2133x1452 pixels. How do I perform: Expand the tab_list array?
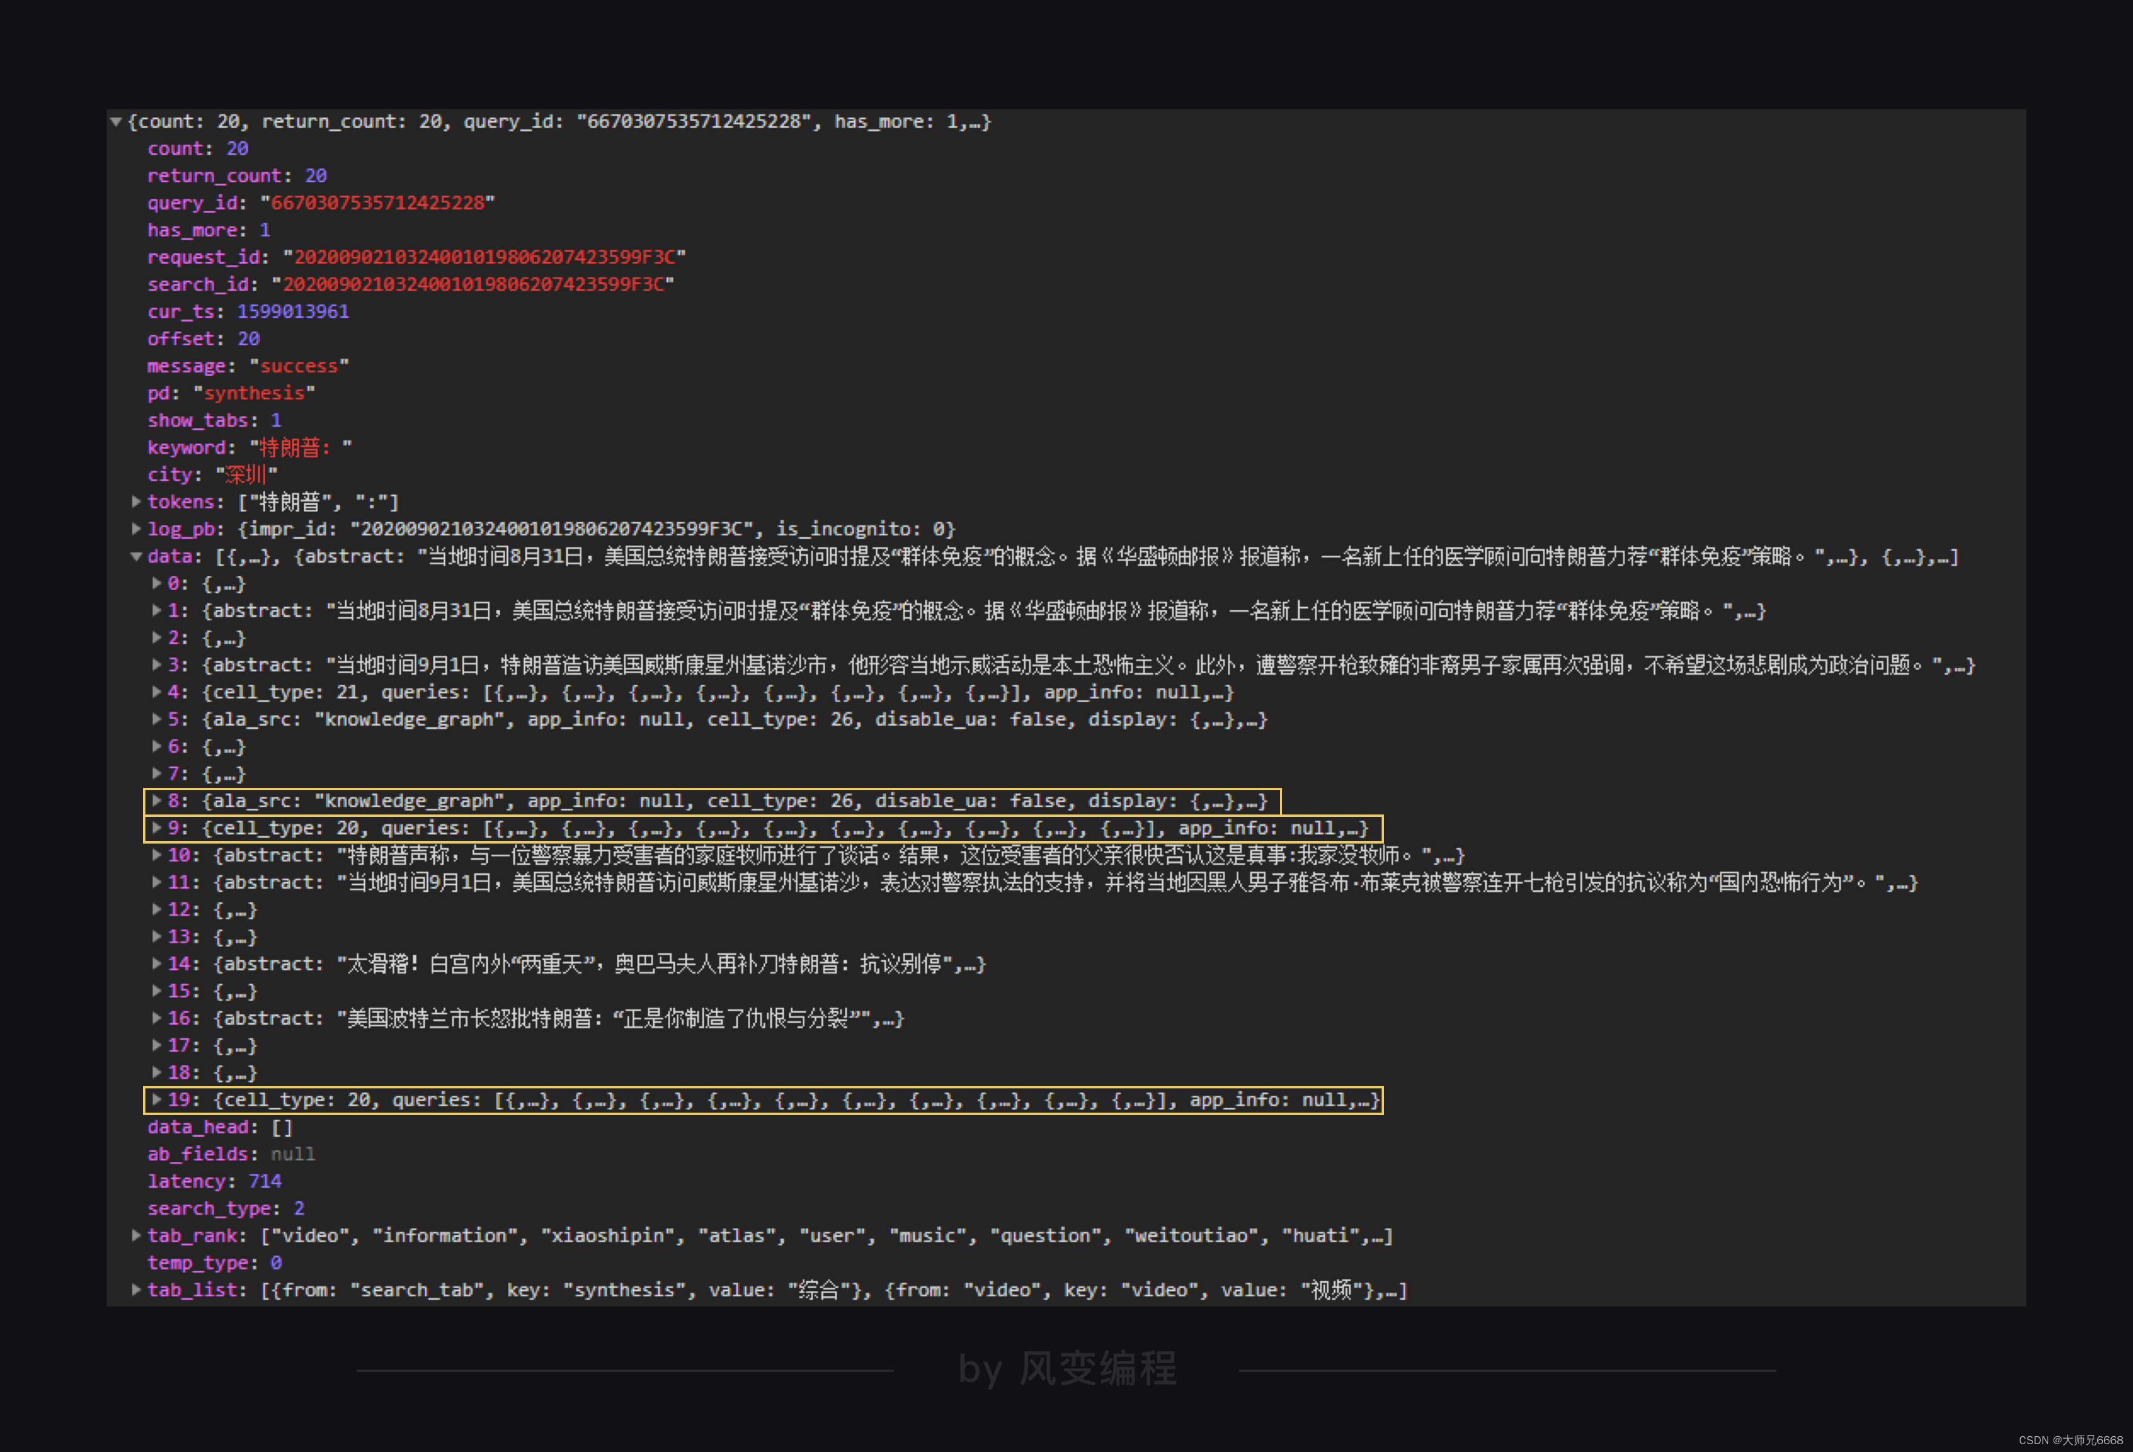pyautogui.click(x=136, y=1290)
